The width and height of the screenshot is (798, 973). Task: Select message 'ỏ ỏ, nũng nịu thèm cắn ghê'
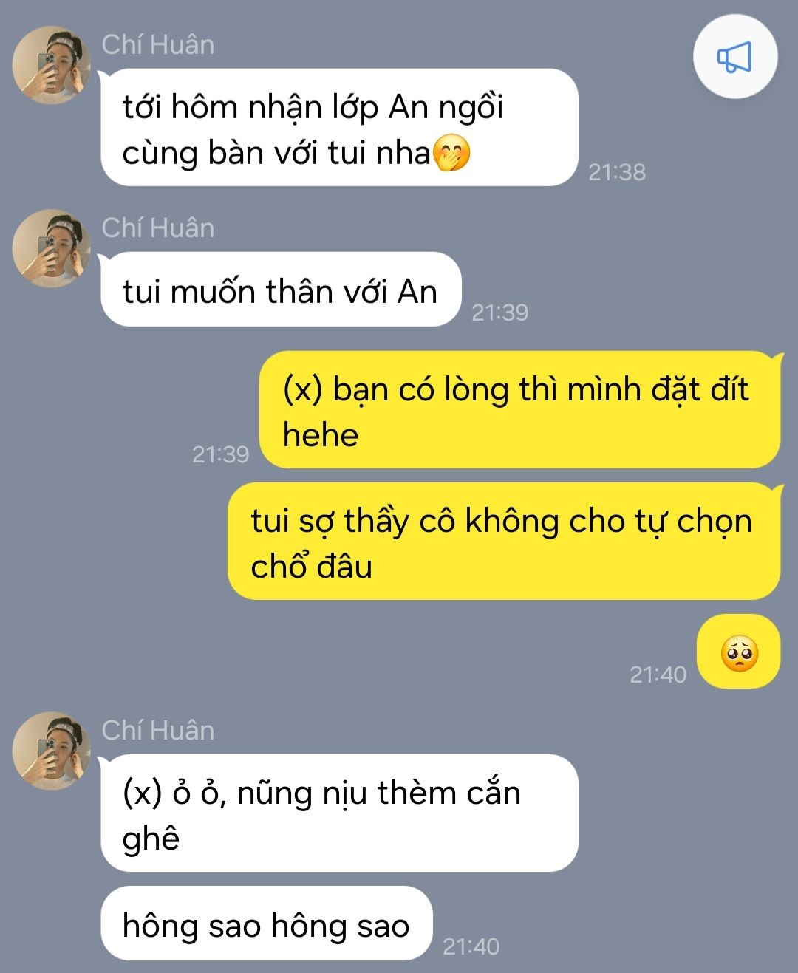(x=339, y=813)
